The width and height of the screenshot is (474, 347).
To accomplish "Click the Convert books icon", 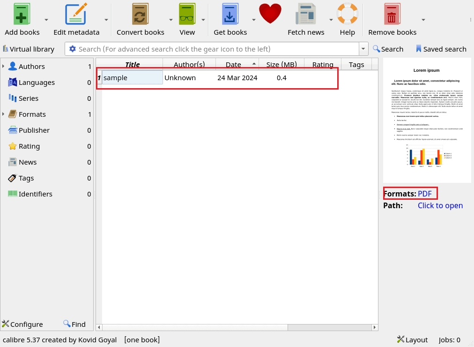I will pyautogui.click(x=140, y=14).
